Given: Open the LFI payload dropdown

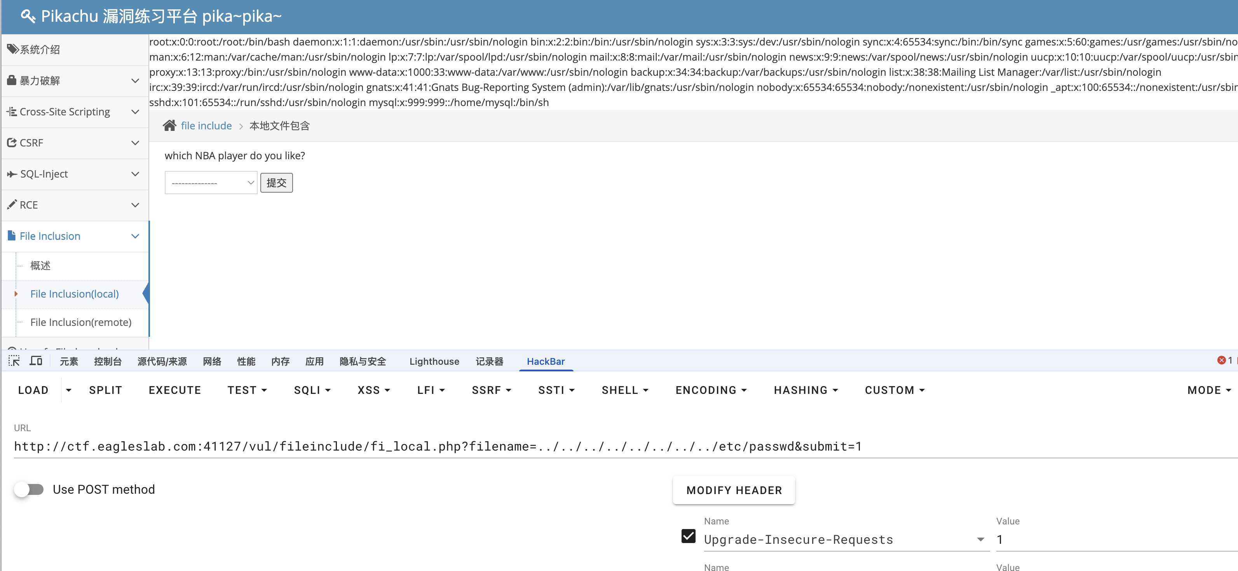Looking at the screenshot, I should point(431,390).
